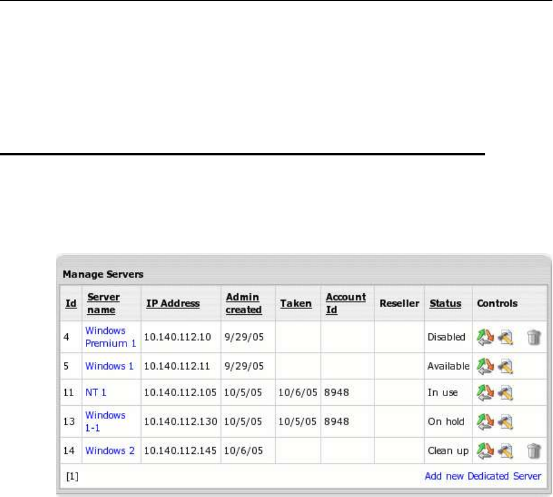Click the edit pencil icon for Windows Premium 1
The height and width of the screenshot is (497, 553).
click(x=505, y=337)
